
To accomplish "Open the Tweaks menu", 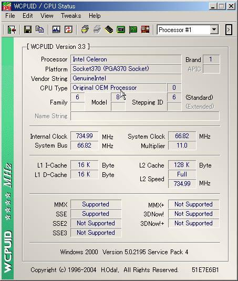I will tap(71, 16).
